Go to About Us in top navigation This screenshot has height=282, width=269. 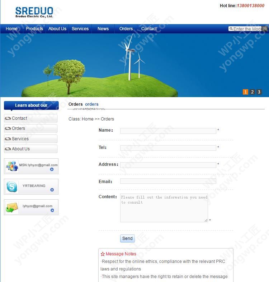[x=57, y=29]
